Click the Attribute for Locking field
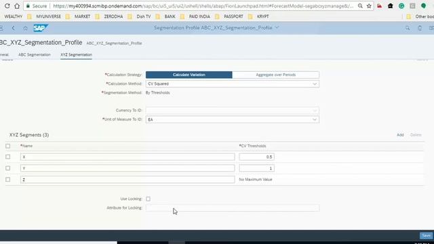Screen dimensions: 434x244 coord(232,208)
